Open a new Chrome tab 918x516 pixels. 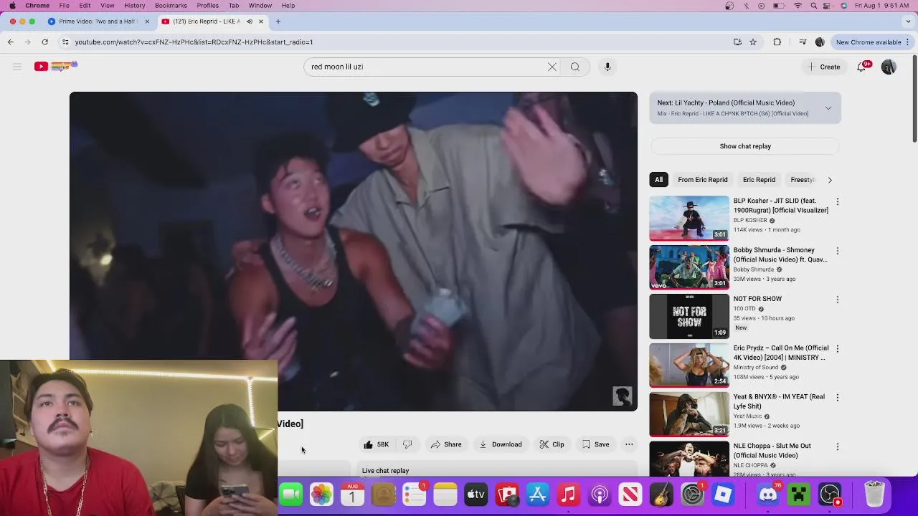click(x=278, y=21)
